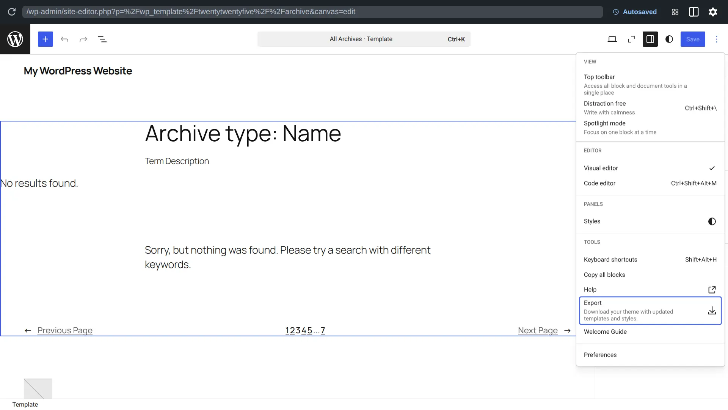The height and width of the screenshot is (410, 728).
Task: Open the All Archives Template command palette
Action: pos(364,39)
